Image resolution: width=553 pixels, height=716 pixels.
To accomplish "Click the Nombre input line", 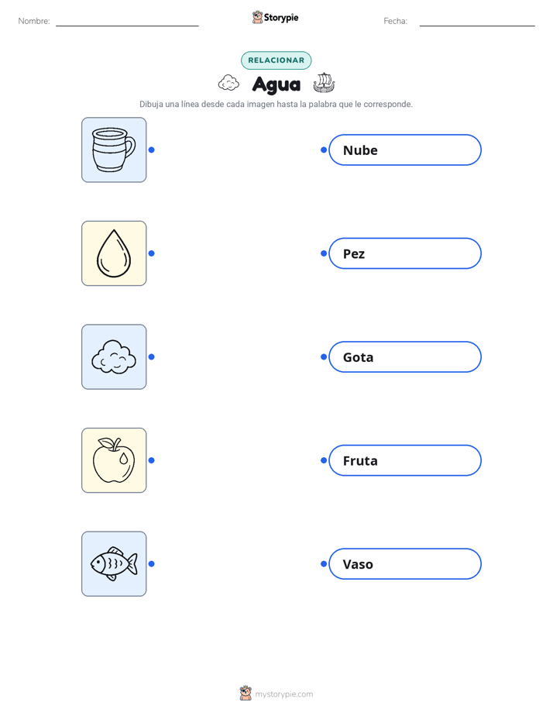I will point(127,22).
